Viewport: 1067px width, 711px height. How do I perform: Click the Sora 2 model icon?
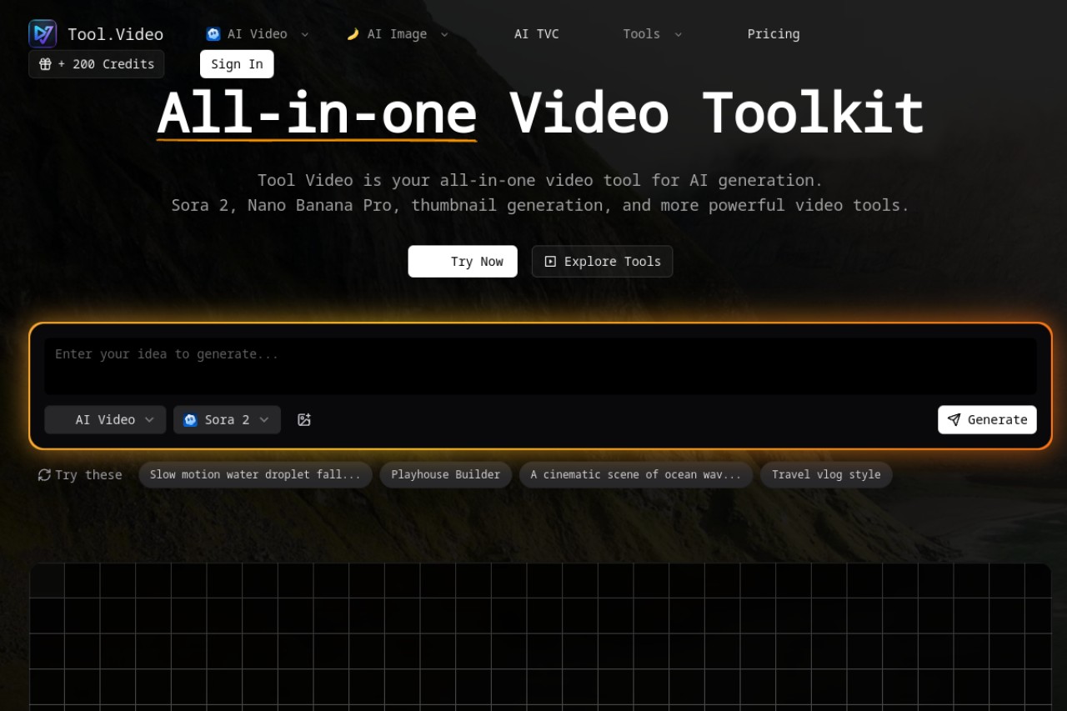[x=190, y=420]
